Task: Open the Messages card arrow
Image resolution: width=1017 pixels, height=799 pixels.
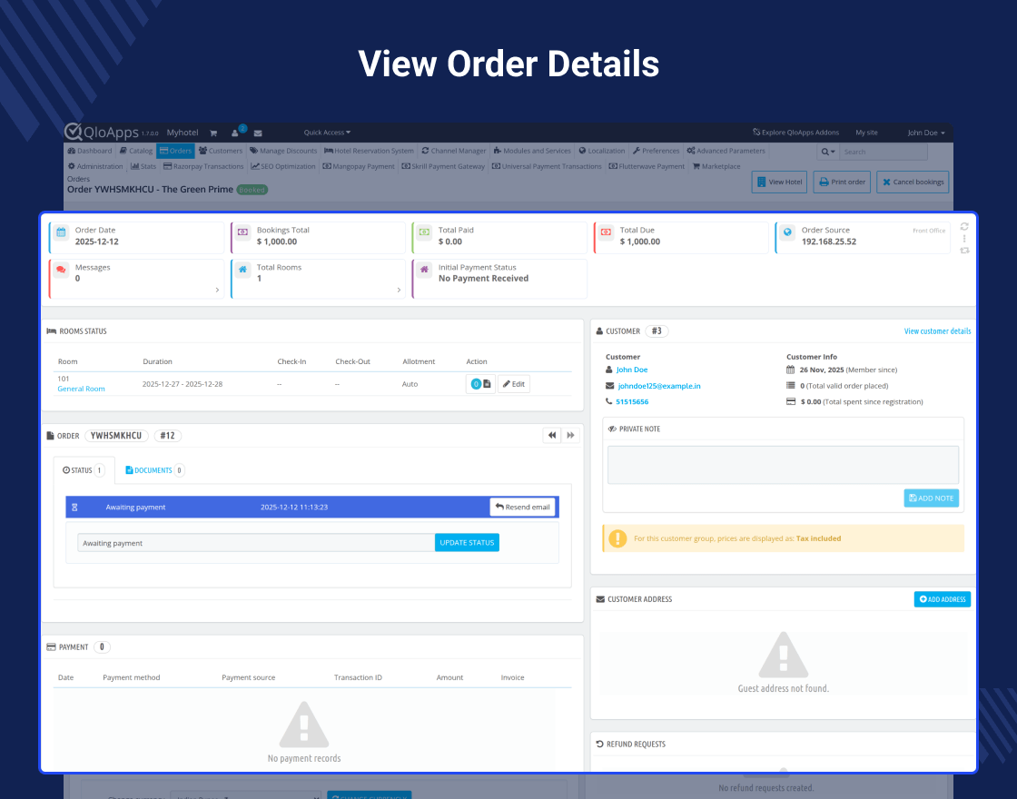Action: tap(217, 290)
